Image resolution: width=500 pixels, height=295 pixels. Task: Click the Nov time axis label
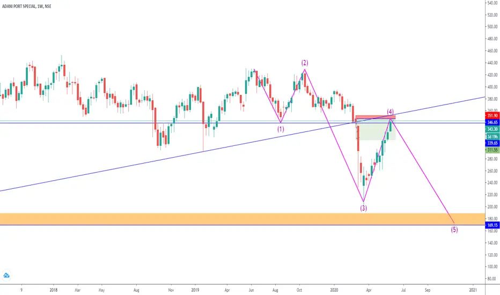171,290
